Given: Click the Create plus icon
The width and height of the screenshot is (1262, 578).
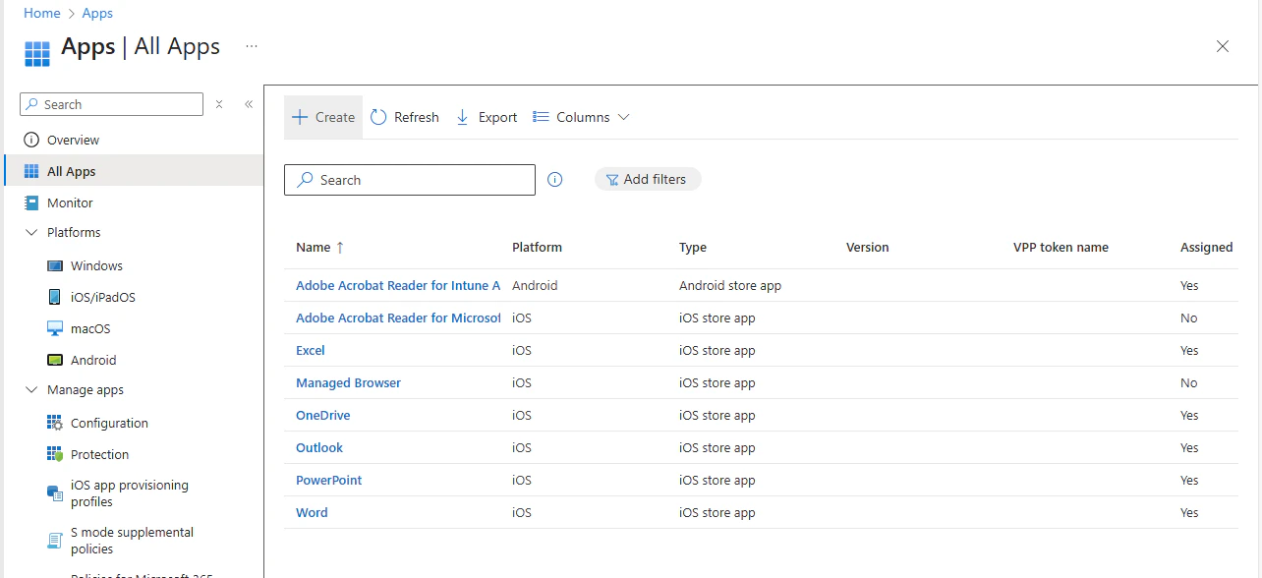Looking at the screenshot, I should click(300, 117).
